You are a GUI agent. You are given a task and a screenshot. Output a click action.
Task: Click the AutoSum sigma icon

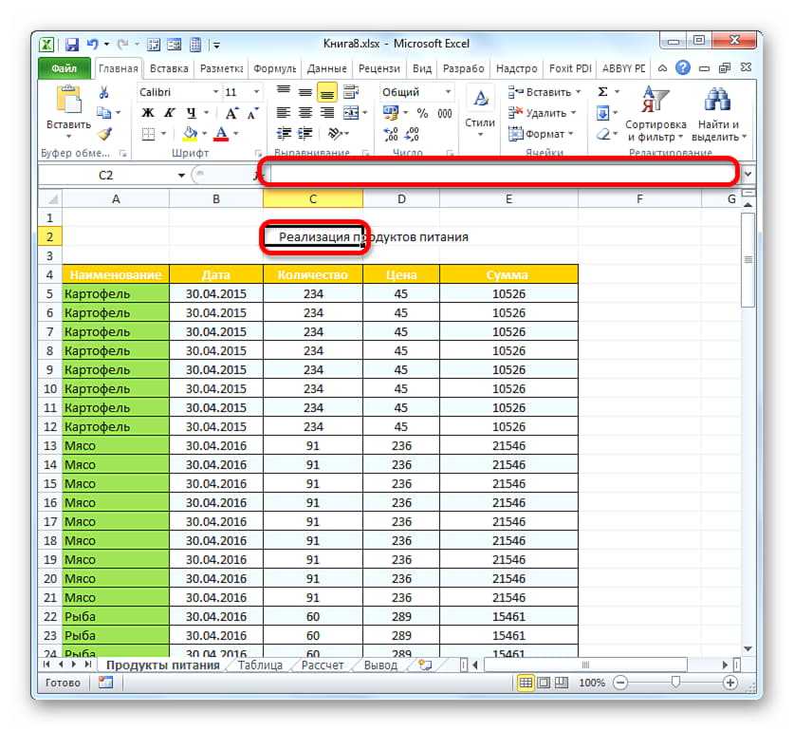[602, 92]
